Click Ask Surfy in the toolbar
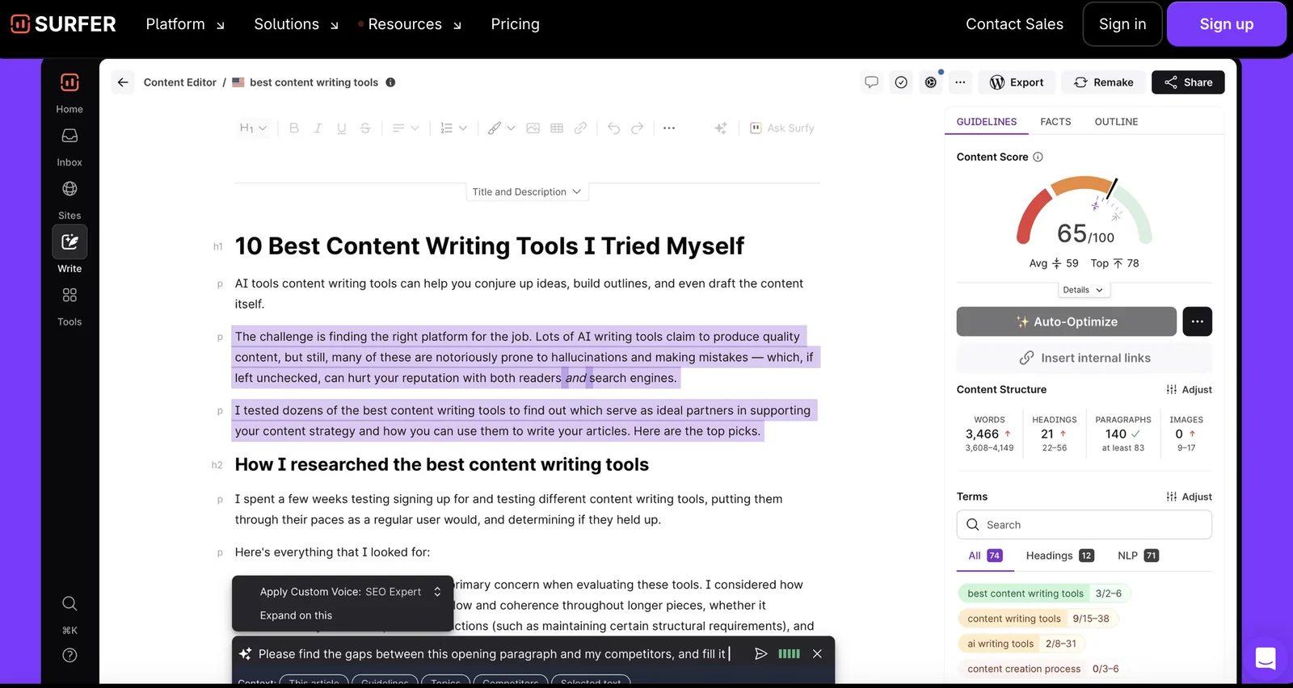This screenshot has height=688, width=1293. click(x=782, y=128)
